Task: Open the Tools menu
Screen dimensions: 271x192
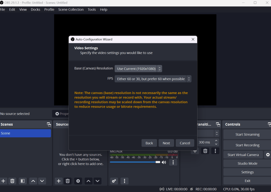Action: 92,10
